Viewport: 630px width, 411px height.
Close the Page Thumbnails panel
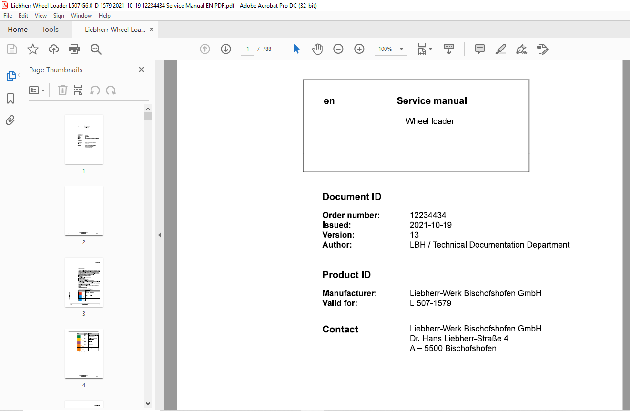tap(142, 70)
